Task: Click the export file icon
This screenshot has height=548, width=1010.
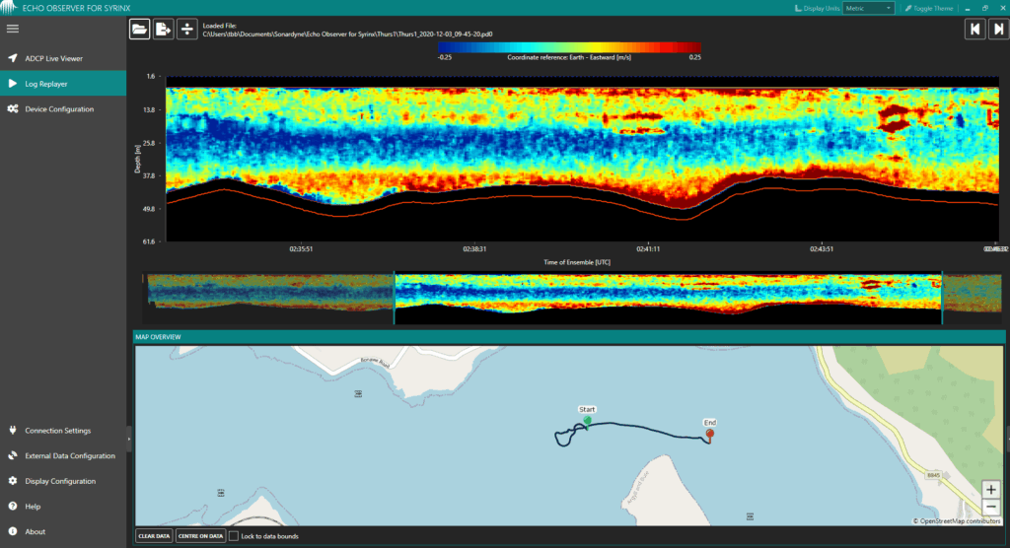Action: [x=164, y=29]
